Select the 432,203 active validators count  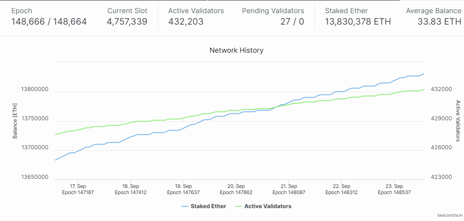coord(186,22)
